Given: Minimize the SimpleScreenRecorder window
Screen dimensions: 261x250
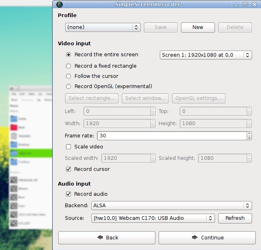Looking at the screenshot, I should (x=236, y=4).
